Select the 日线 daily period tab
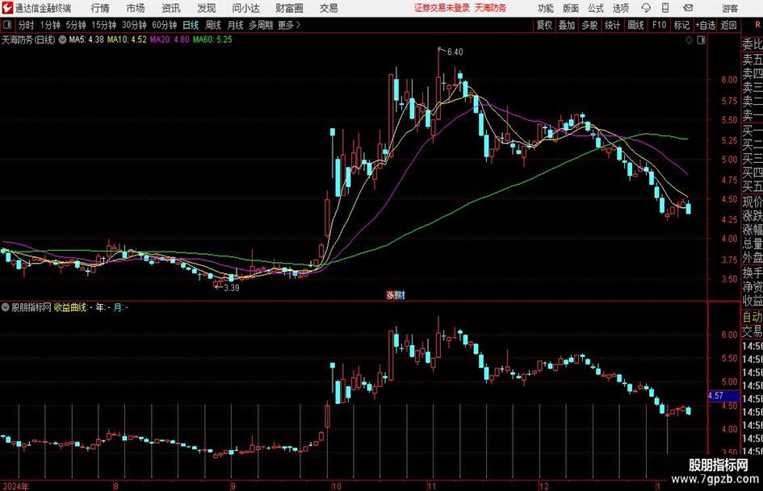This screenshot has width=763, height=491. point(191,25)
